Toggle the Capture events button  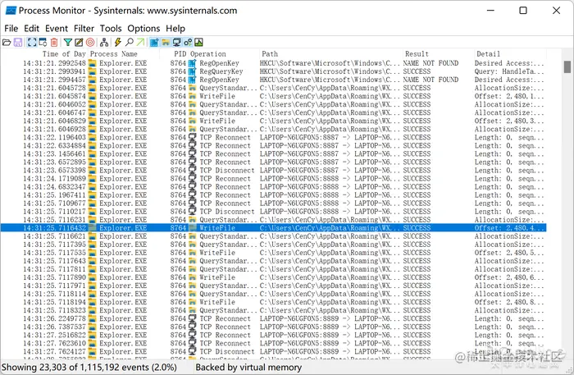(32, 43)
